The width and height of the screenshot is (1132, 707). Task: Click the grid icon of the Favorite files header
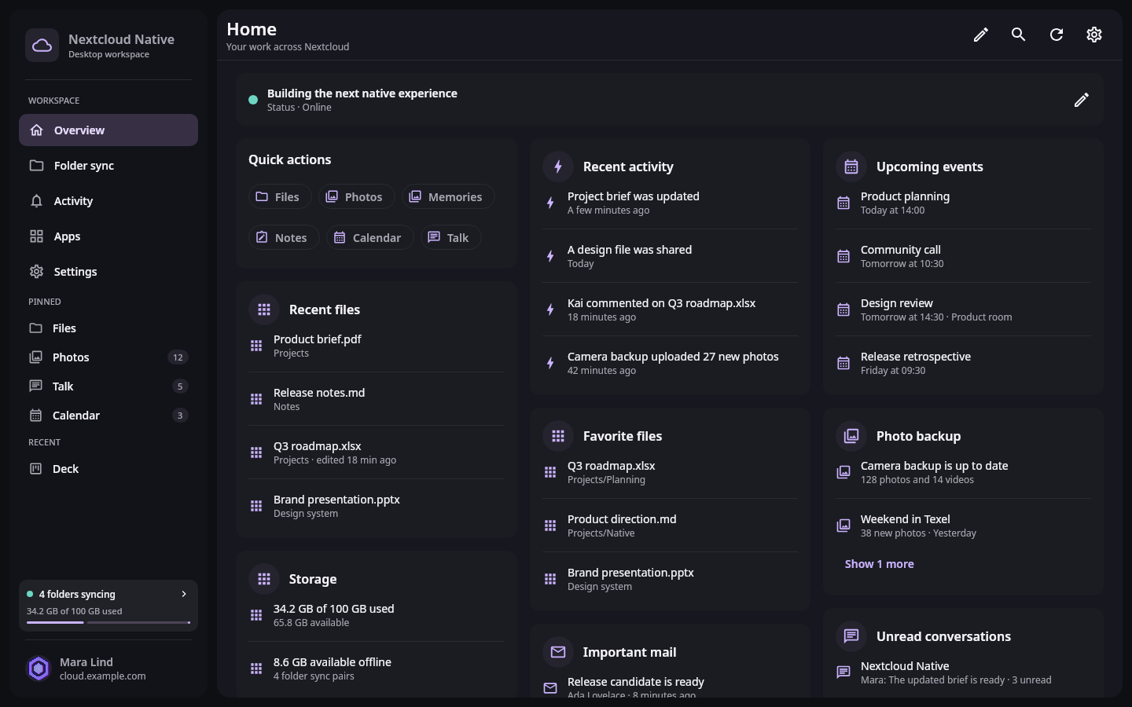[x=558, y=436]
